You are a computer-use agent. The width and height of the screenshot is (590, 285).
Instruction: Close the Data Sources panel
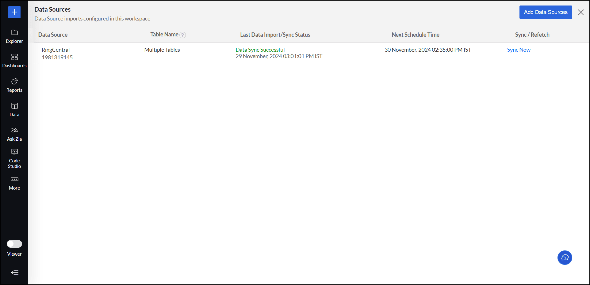point(581,12)
